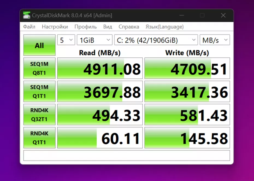Open the MB/s unit dropdown
The height and width of the screenshot is (181, 254).
[215, 40]
